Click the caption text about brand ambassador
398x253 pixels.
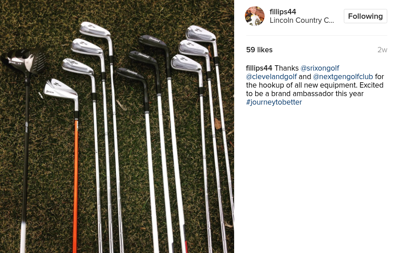click(x=314, y=85)
